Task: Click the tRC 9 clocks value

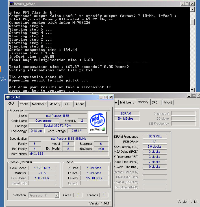Action: tap(155, 167)
